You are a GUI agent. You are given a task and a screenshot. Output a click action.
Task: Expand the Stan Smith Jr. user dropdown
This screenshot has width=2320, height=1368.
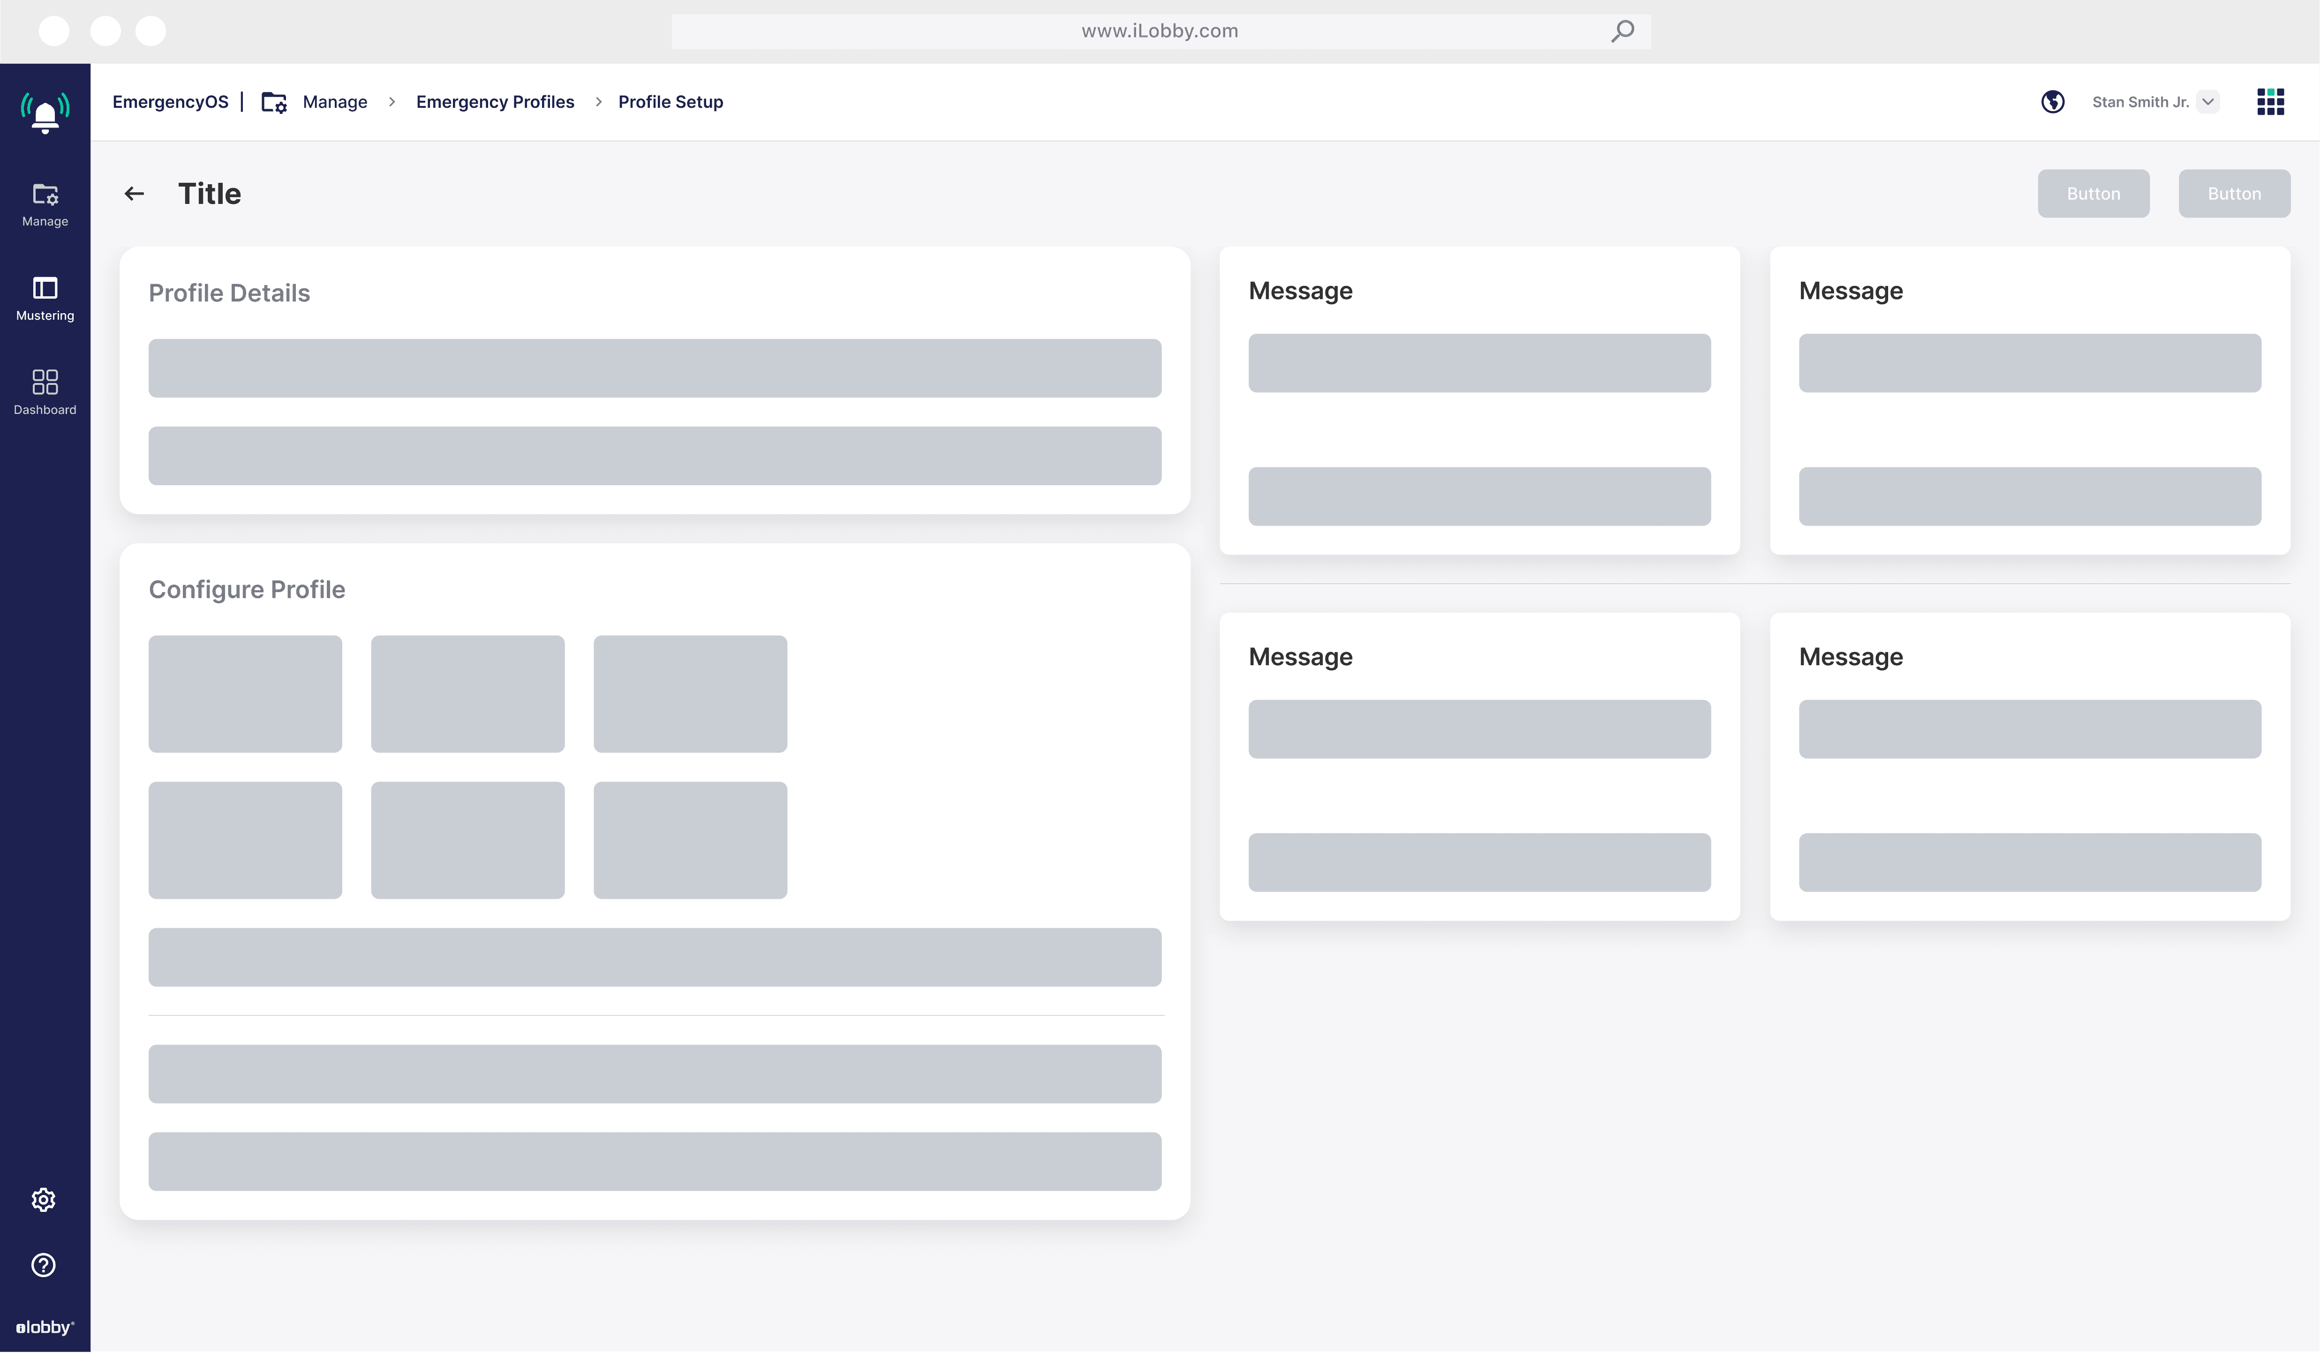pyautogui.click(x=2207, y=102)
